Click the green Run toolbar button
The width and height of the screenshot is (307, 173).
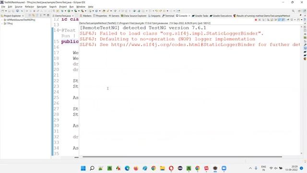coord(69,11)
